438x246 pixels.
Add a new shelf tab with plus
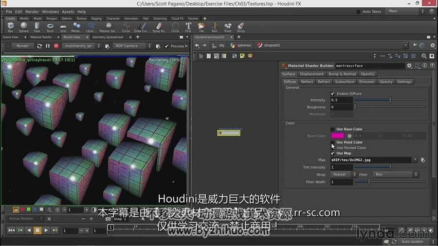coord(205,18)
